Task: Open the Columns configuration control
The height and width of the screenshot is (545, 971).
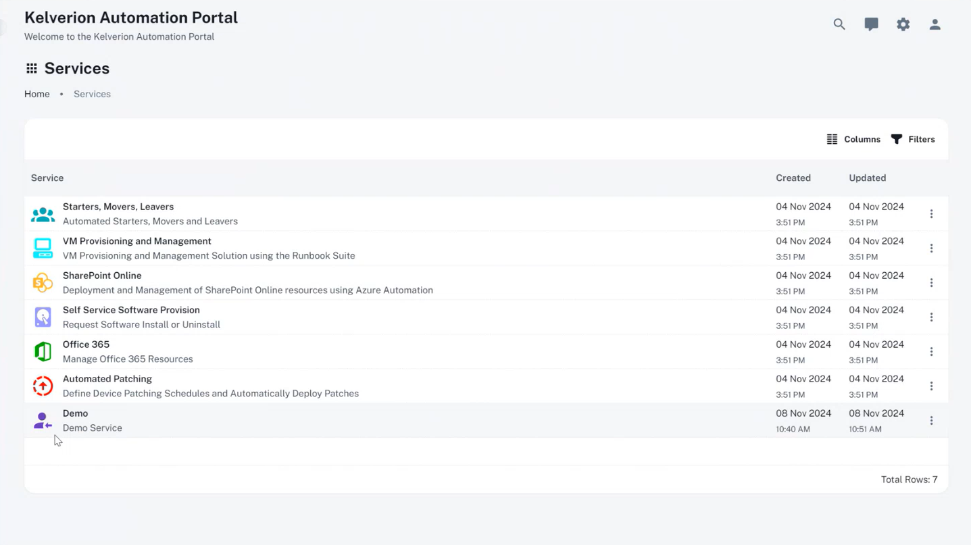Action: [853, 139]
